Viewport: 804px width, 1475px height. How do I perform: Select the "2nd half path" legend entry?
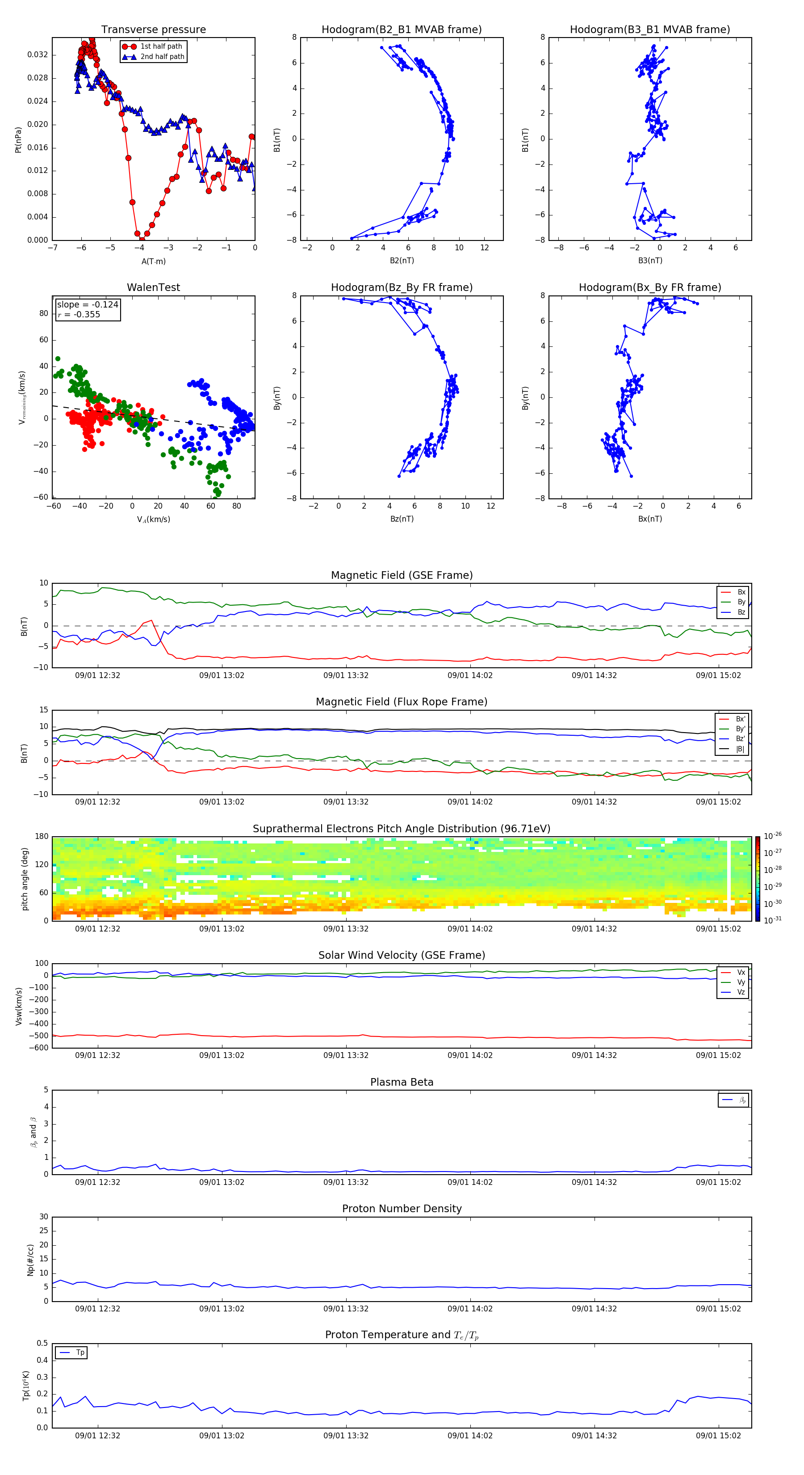pyautogui.click(x=154, y=57)
